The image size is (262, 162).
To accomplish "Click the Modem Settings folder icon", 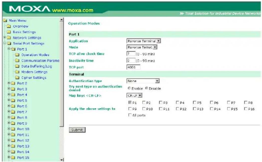I will (17, 72).
